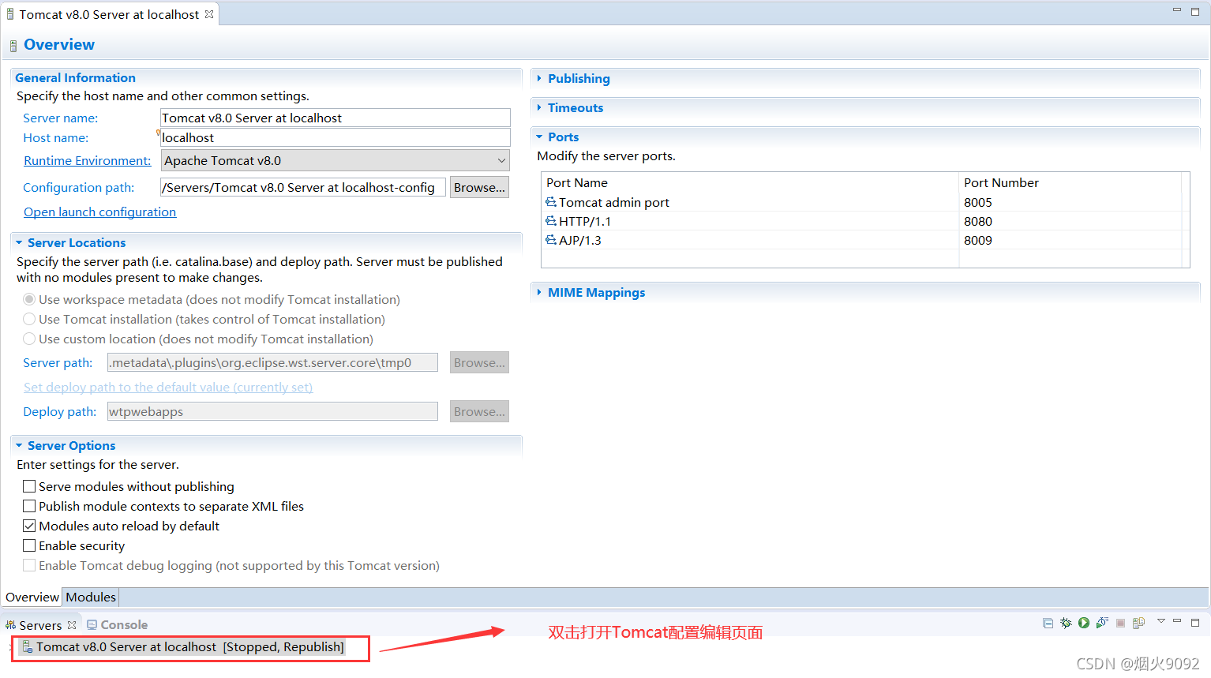Edit the Host name field
1211x678 pixels.
(x=335, y=137)
